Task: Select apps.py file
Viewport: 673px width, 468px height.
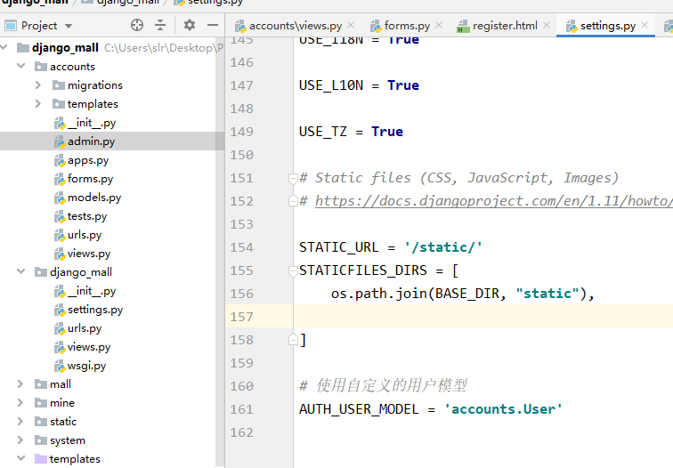Action: [x=88, y=160]
